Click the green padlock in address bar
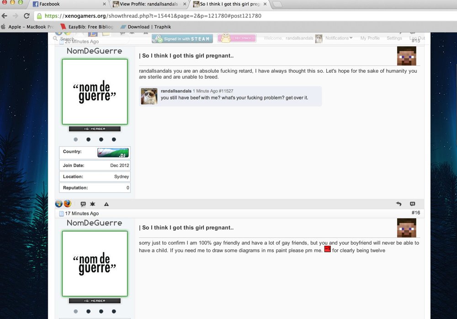 point(39,16)
